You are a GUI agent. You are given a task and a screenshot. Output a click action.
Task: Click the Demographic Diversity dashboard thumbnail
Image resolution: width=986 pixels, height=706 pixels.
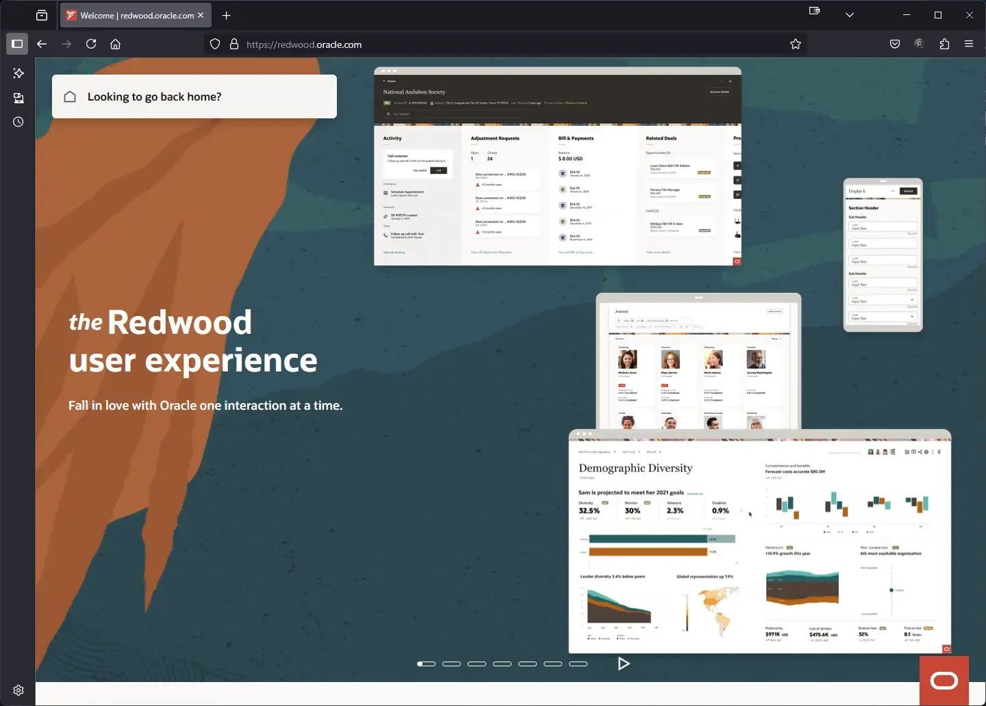tap(760, 541)
